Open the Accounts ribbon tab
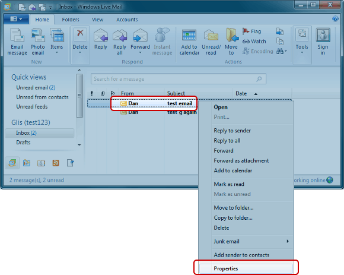Screen dimensions: 344x275 click(127, 20)
